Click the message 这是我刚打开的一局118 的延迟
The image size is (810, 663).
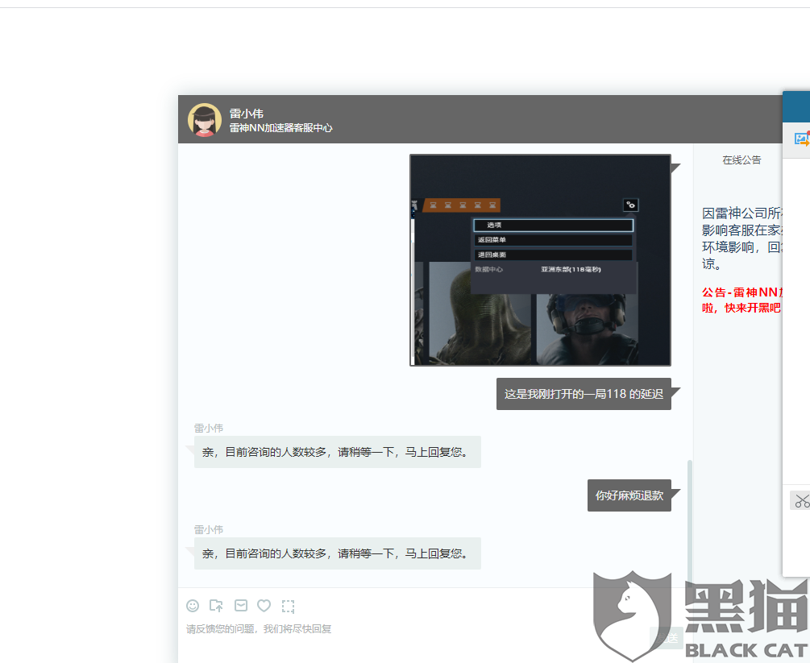pyautogui.click(x=584, y=394)
